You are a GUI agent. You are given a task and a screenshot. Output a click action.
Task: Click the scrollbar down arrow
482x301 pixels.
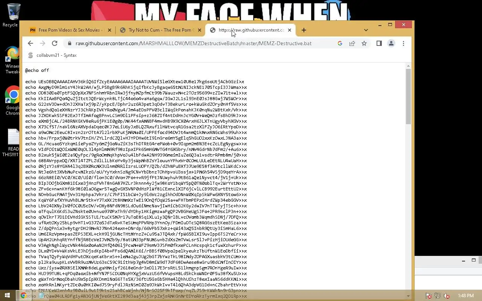[408, 296]
